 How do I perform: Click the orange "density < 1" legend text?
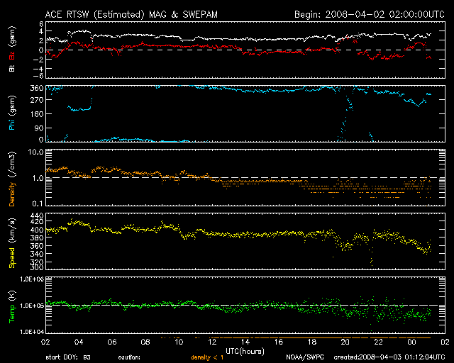(x=207, y=357)
